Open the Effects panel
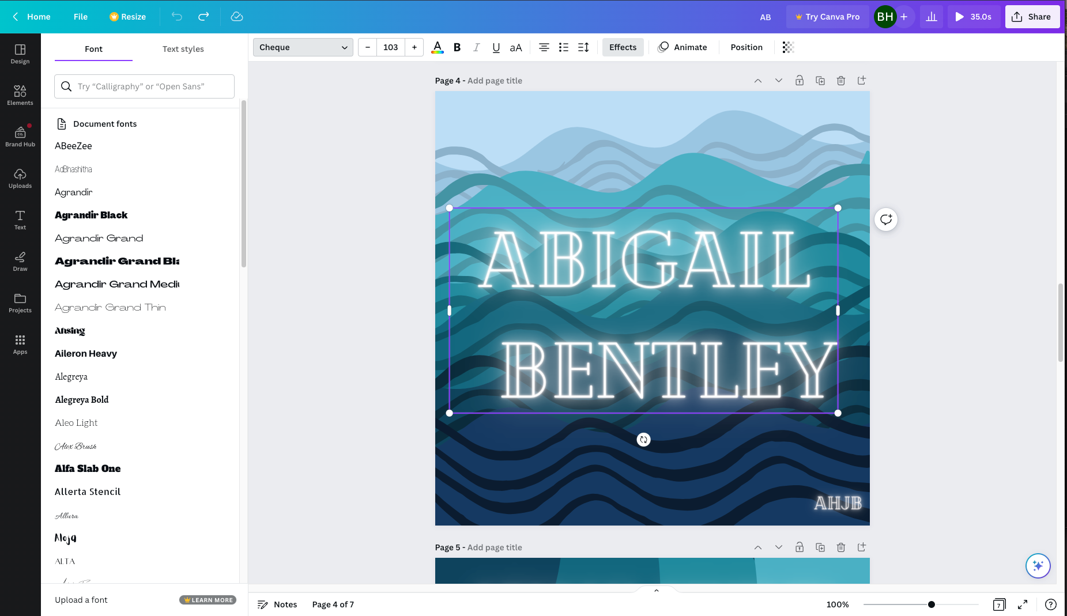 623,47
